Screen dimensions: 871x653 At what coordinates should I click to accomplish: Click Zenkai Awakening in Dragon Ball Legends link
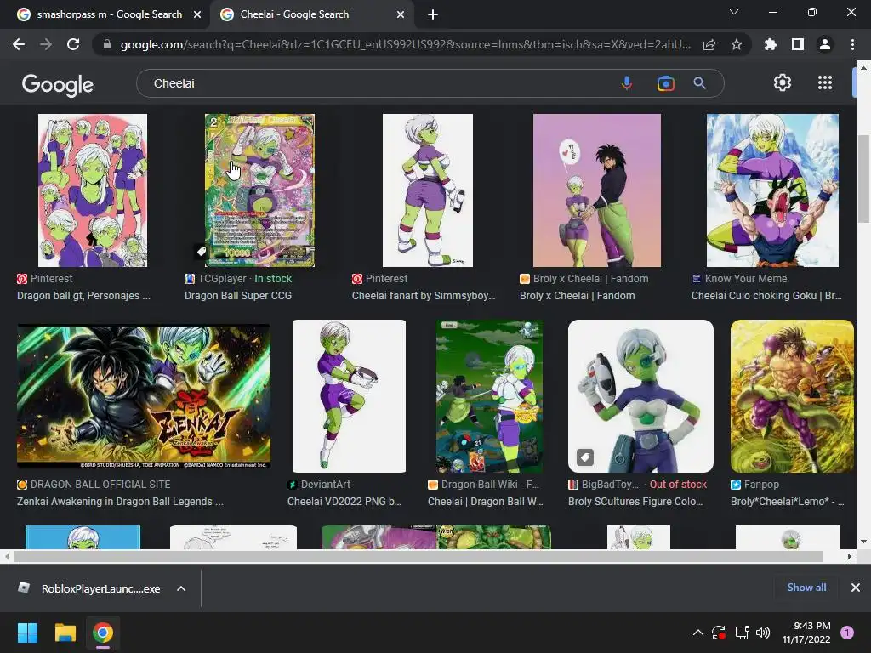pyautogui.click(x=120, y=502)
